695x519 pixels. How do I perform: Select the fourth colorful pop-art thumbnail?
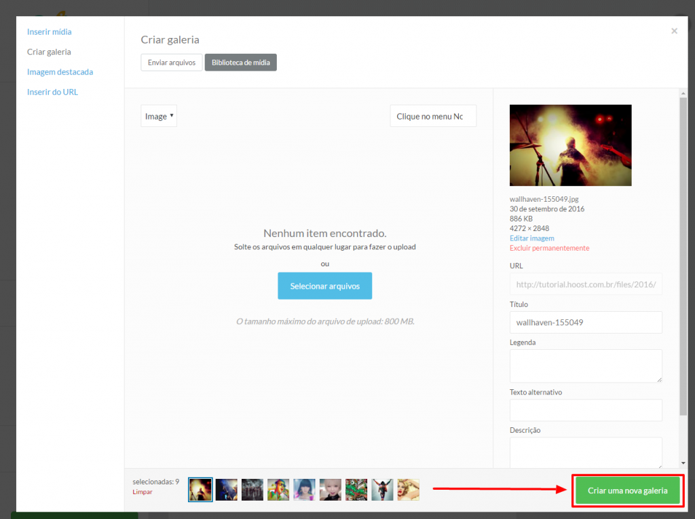(x=278, y=490)
